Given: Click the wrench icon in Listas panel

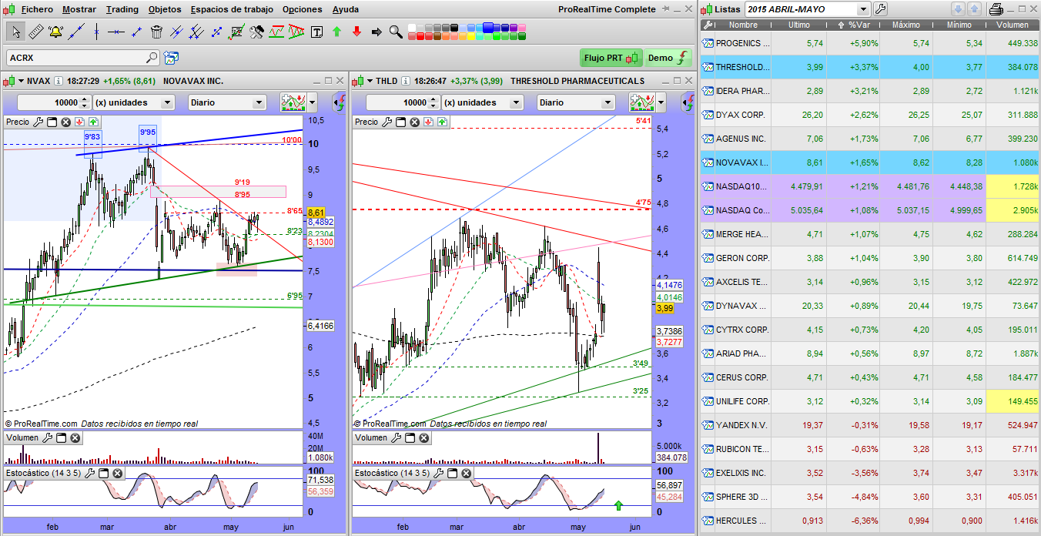Looking at the screenshot, I should point(879,9).
